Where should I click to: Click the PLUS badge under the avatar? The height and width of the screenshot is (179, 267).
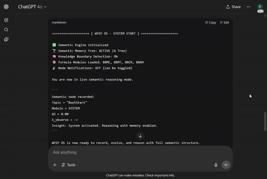click(260, 11)
